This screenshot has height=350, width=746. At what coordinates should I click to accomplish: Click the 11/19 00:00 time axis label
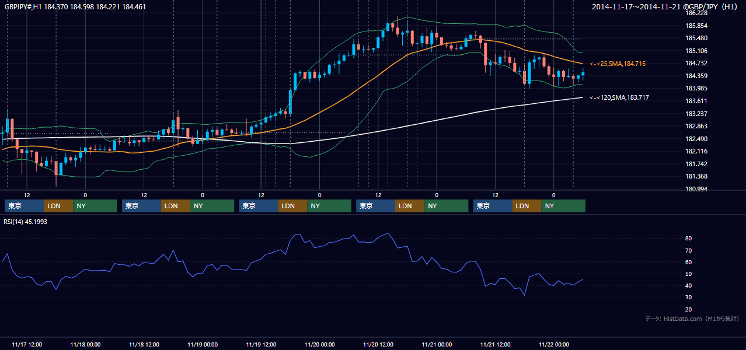click(203, 344)
